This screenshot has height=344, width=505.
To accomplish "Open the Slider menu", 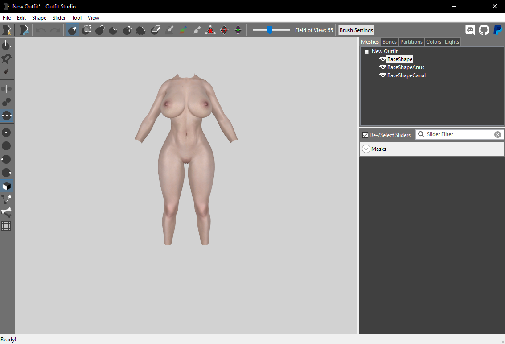I will 59,18.
